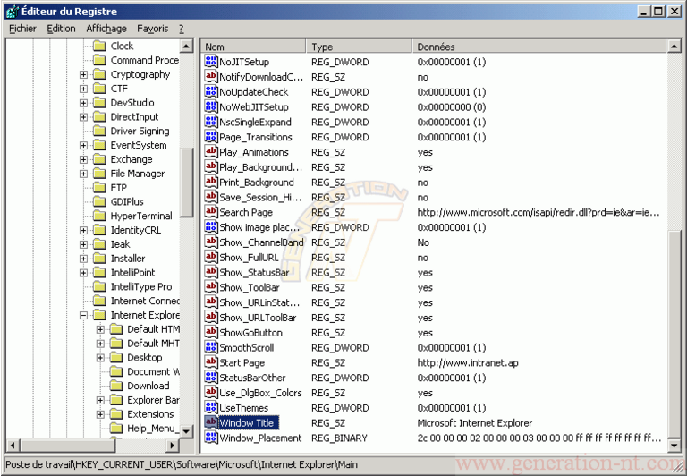Click the NoWebJITSetup DWORD icon
Screen dimensions: 687x476
(x=211, y=106)
